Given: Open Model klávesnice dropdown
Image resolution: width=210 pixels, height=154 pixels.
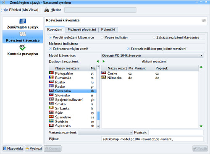Looking at the screenshot, I should [x=152, y=55].
